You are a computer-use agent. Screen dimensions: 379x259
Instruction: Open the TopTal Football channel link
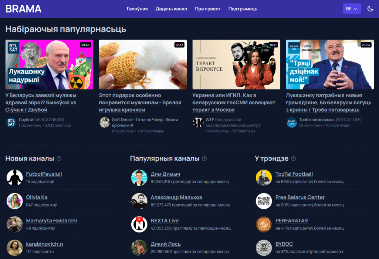(294, 174)
